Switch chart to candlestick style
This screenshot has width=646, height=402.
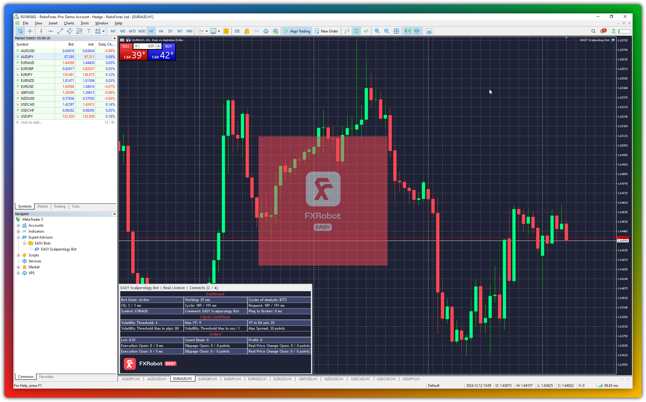[x=356, y=31]
